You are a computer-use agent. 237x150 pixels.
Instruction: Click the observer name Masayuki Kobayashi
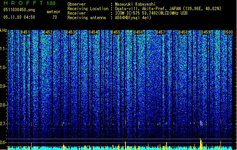click(135, 4)
